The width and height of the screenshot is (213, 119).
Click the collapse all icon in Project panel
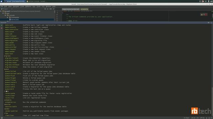pyautogui.click(x=48, y=9)
